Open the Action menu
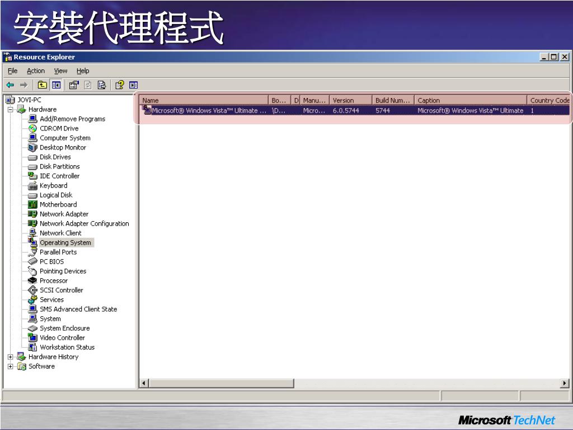 click(36, 71)
